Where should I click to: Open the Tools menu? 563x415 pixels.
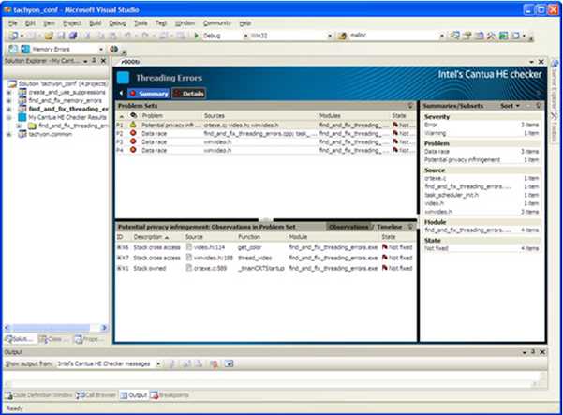coord(141,23)
